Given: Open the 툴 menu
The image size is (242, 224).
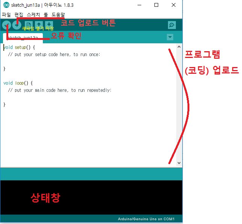Looking at the screenshot, I should (46, 15).
